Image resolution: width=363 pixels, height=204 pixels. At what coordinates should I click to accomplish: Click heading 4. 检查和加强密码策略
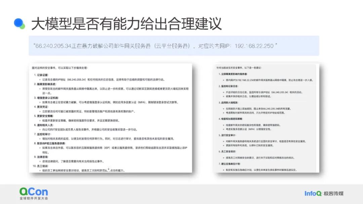click(x=231, y=119)
